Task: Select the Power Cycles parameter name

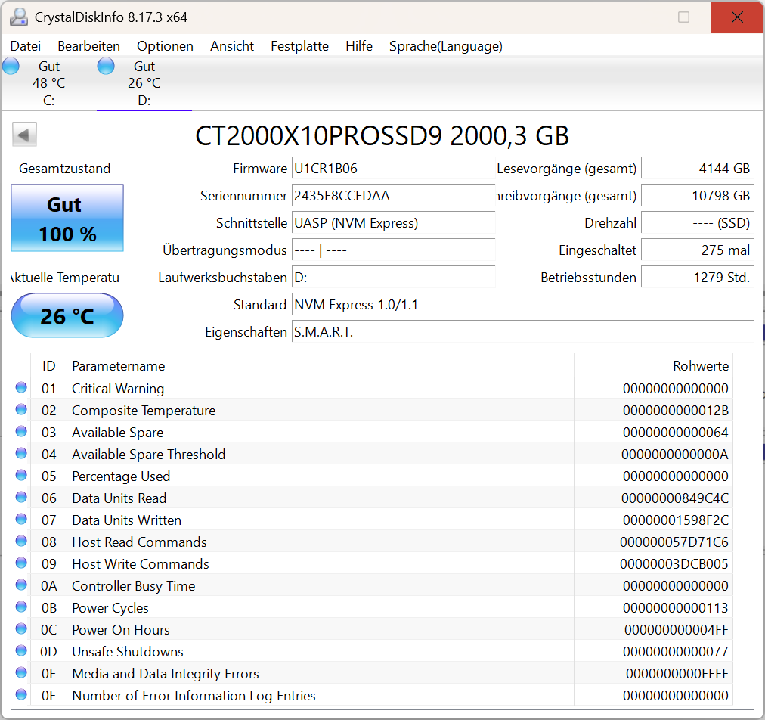Action: (x=110, y=608)
